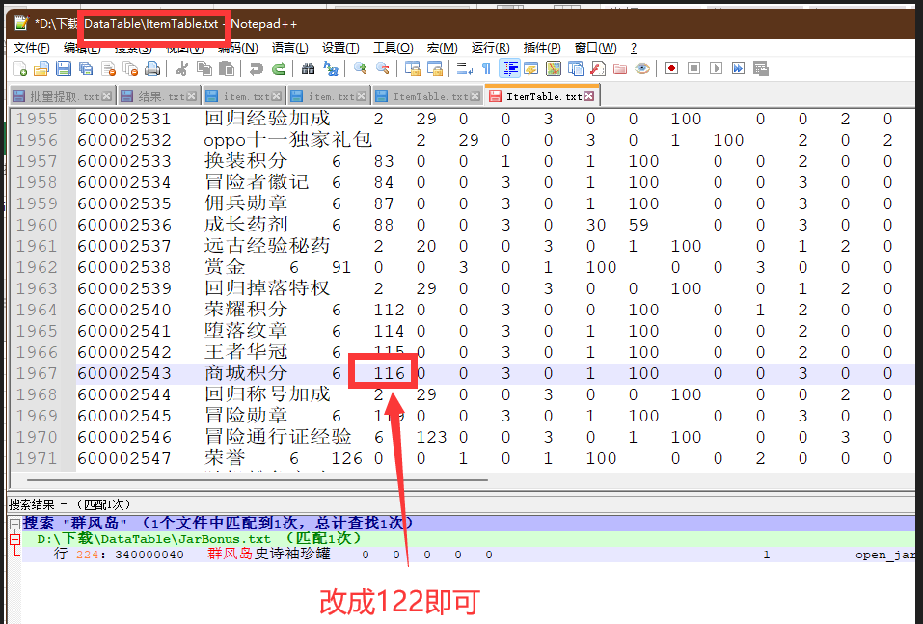The image size is (923, 624).
Task: Open the user defined language icon
Action: (x=531, y=68)
